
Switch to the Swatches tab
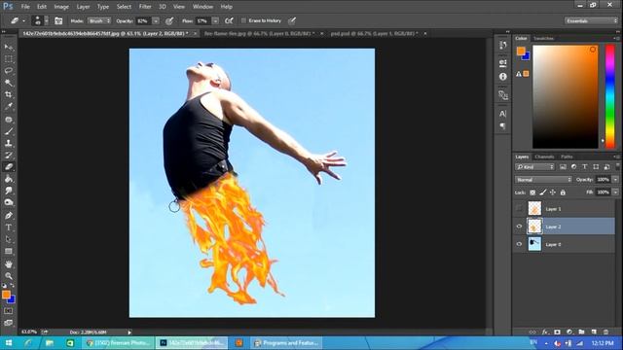coord(543,38)
